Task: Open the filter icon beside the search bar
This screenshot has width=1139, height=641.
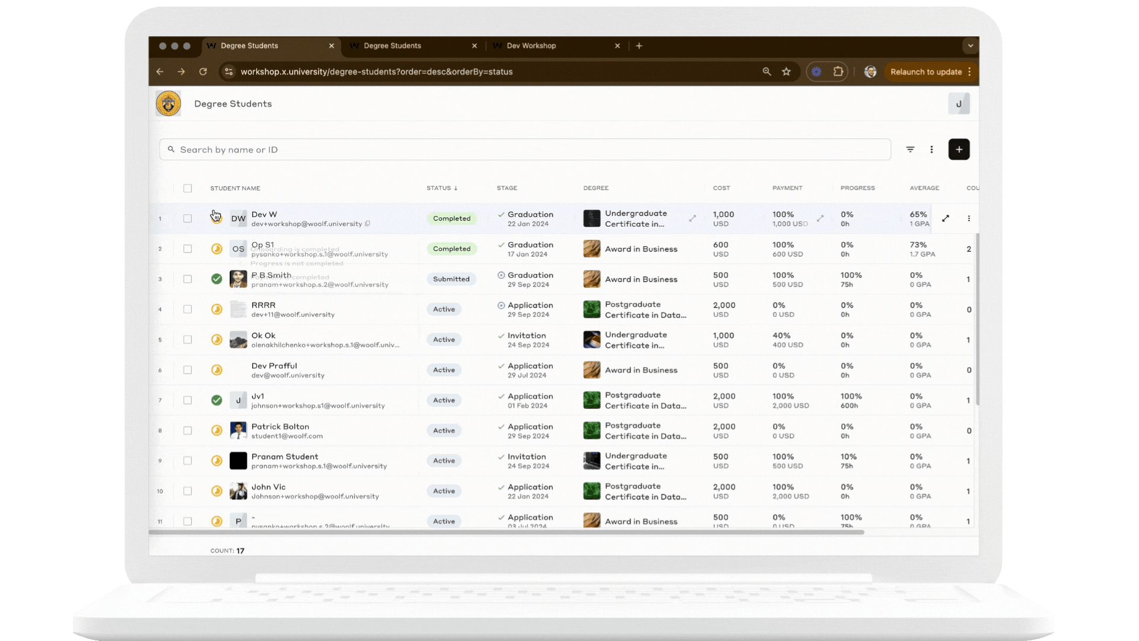Action: coord(910,149)
